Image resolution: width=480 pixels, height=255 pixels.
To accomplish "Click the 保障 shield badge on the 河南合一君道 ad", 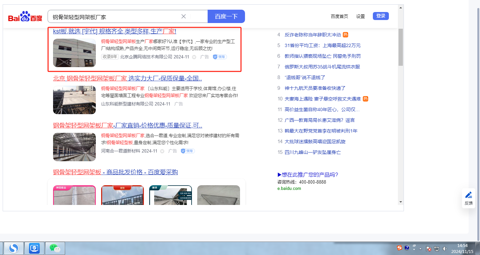I will [188, 151].
